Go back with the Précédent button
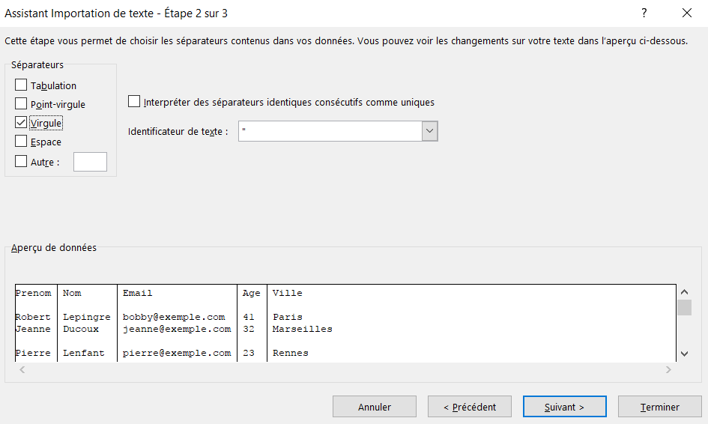 tap(470, 407)
